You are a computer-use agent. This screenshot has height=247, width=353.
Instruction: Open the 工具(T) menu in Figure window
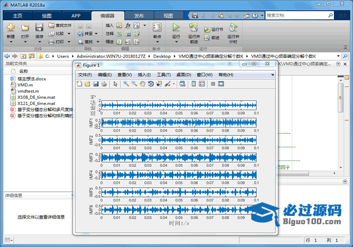coord(163,75)
